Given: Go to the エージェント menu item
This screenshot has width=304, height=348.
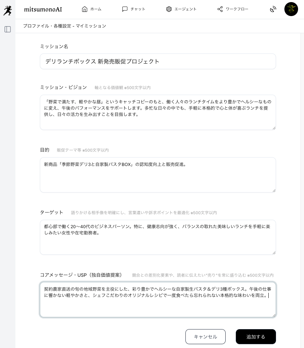Looking at the screenshot, I should [185, 9].
